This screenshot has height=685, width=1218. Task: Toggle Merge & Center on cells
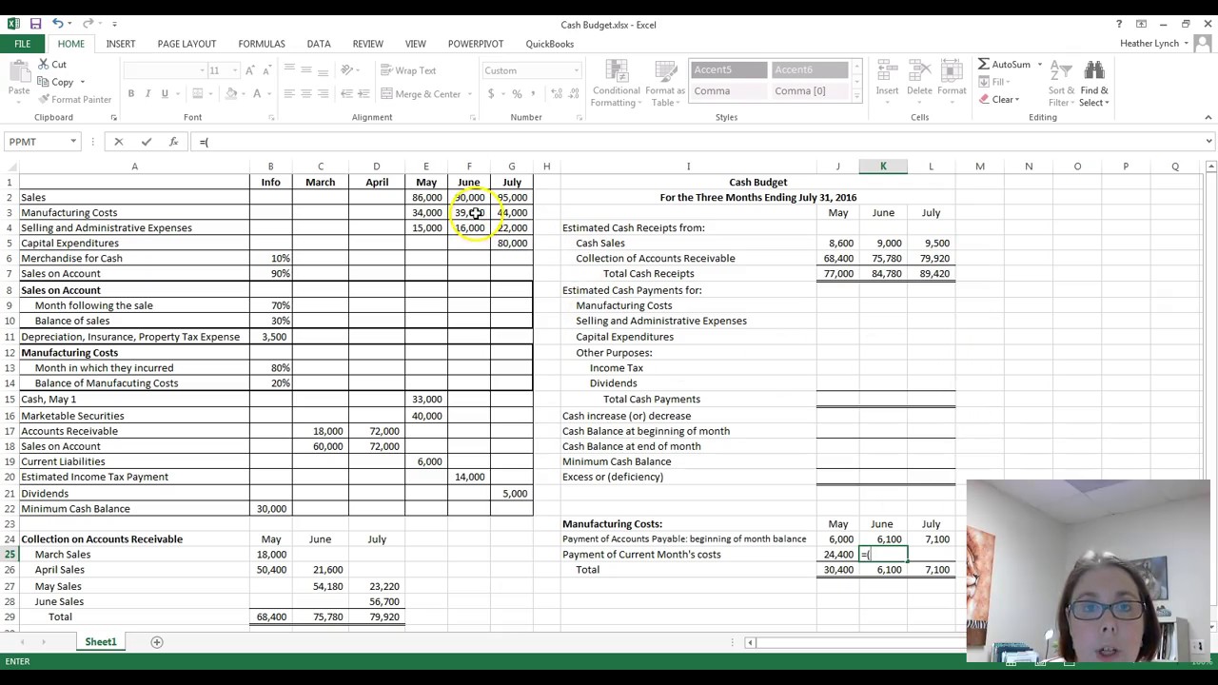coord(421,93)
